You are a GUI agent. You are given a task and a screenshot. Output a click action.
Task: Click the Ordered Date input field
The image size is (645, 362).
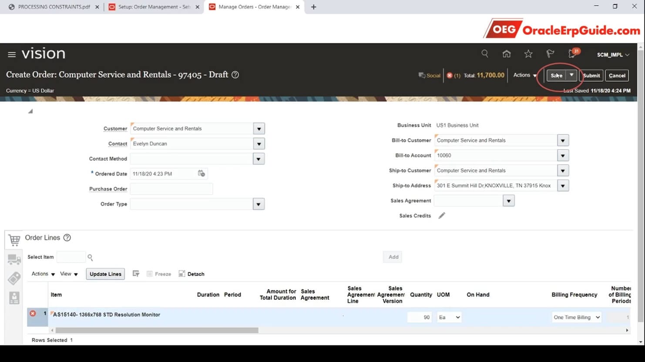coord(163,173)
